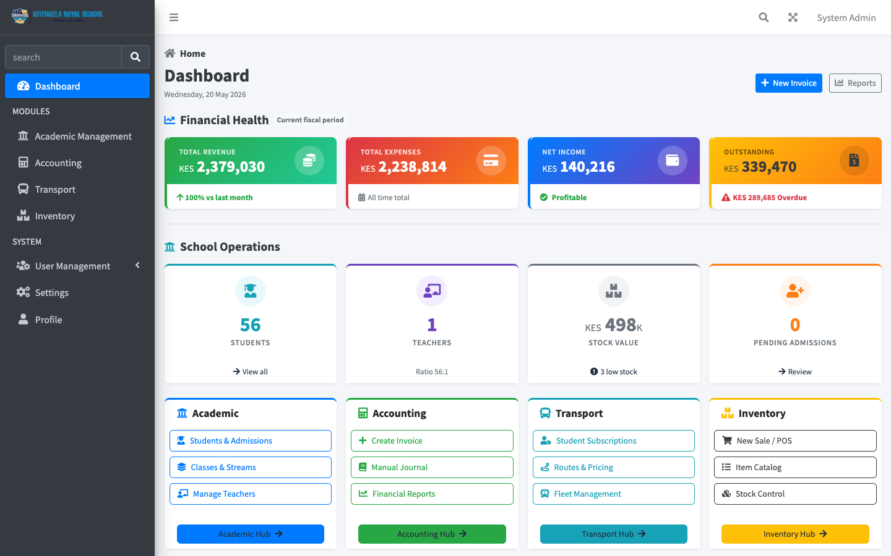Open Routes & Pricing
This screenshot has width=891, height=556.
[614, 467]
